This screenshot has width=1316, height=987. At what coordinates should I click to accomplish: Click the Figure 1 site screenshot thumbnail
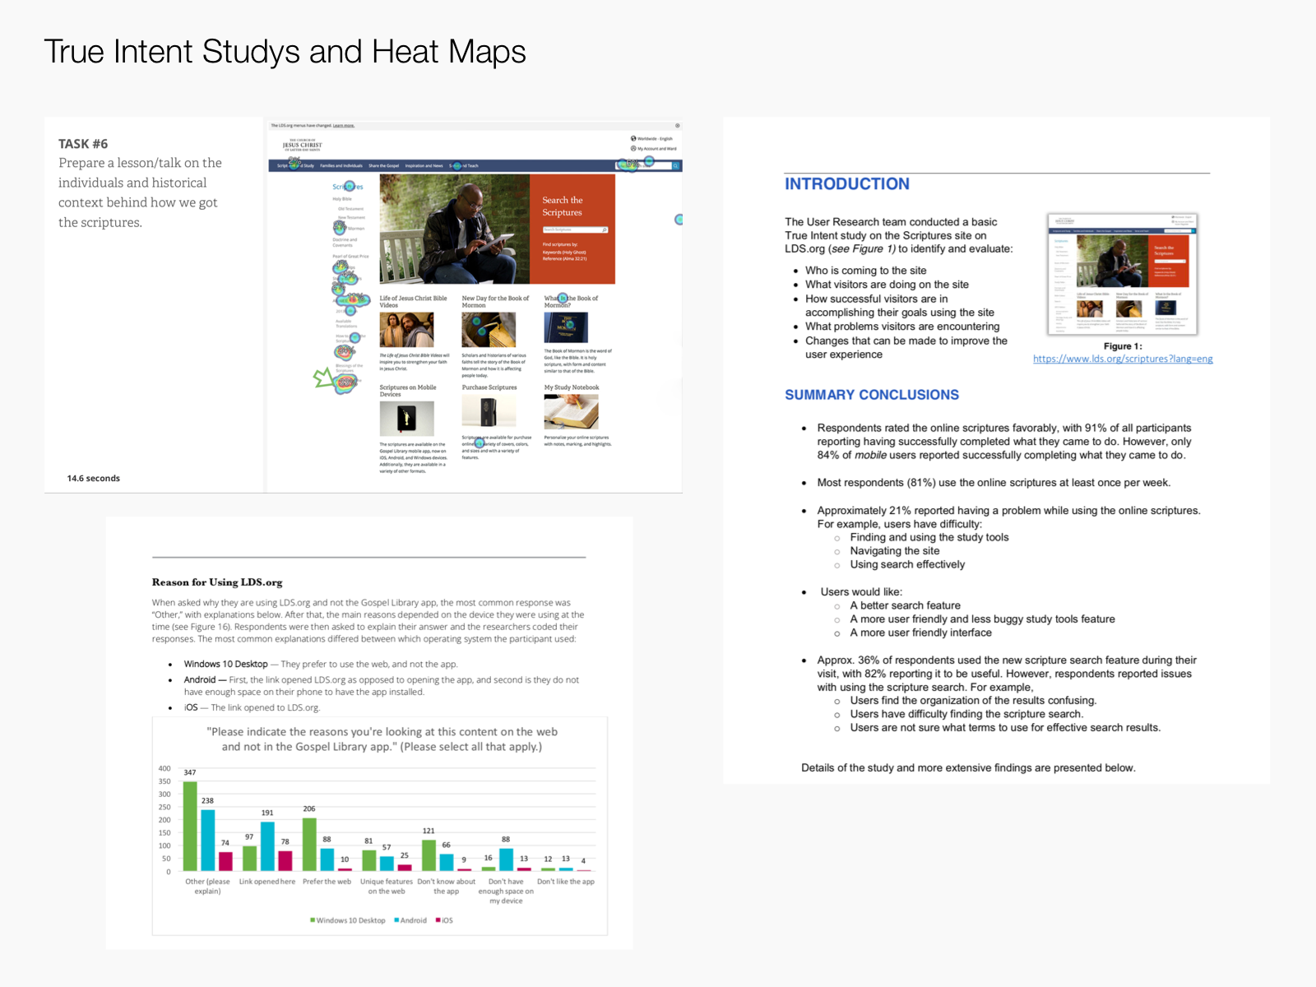(x=1123, y=274)
